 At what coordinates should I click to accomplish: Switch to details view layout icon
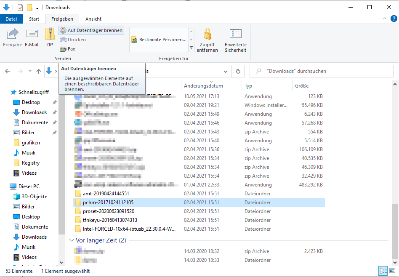383,271
